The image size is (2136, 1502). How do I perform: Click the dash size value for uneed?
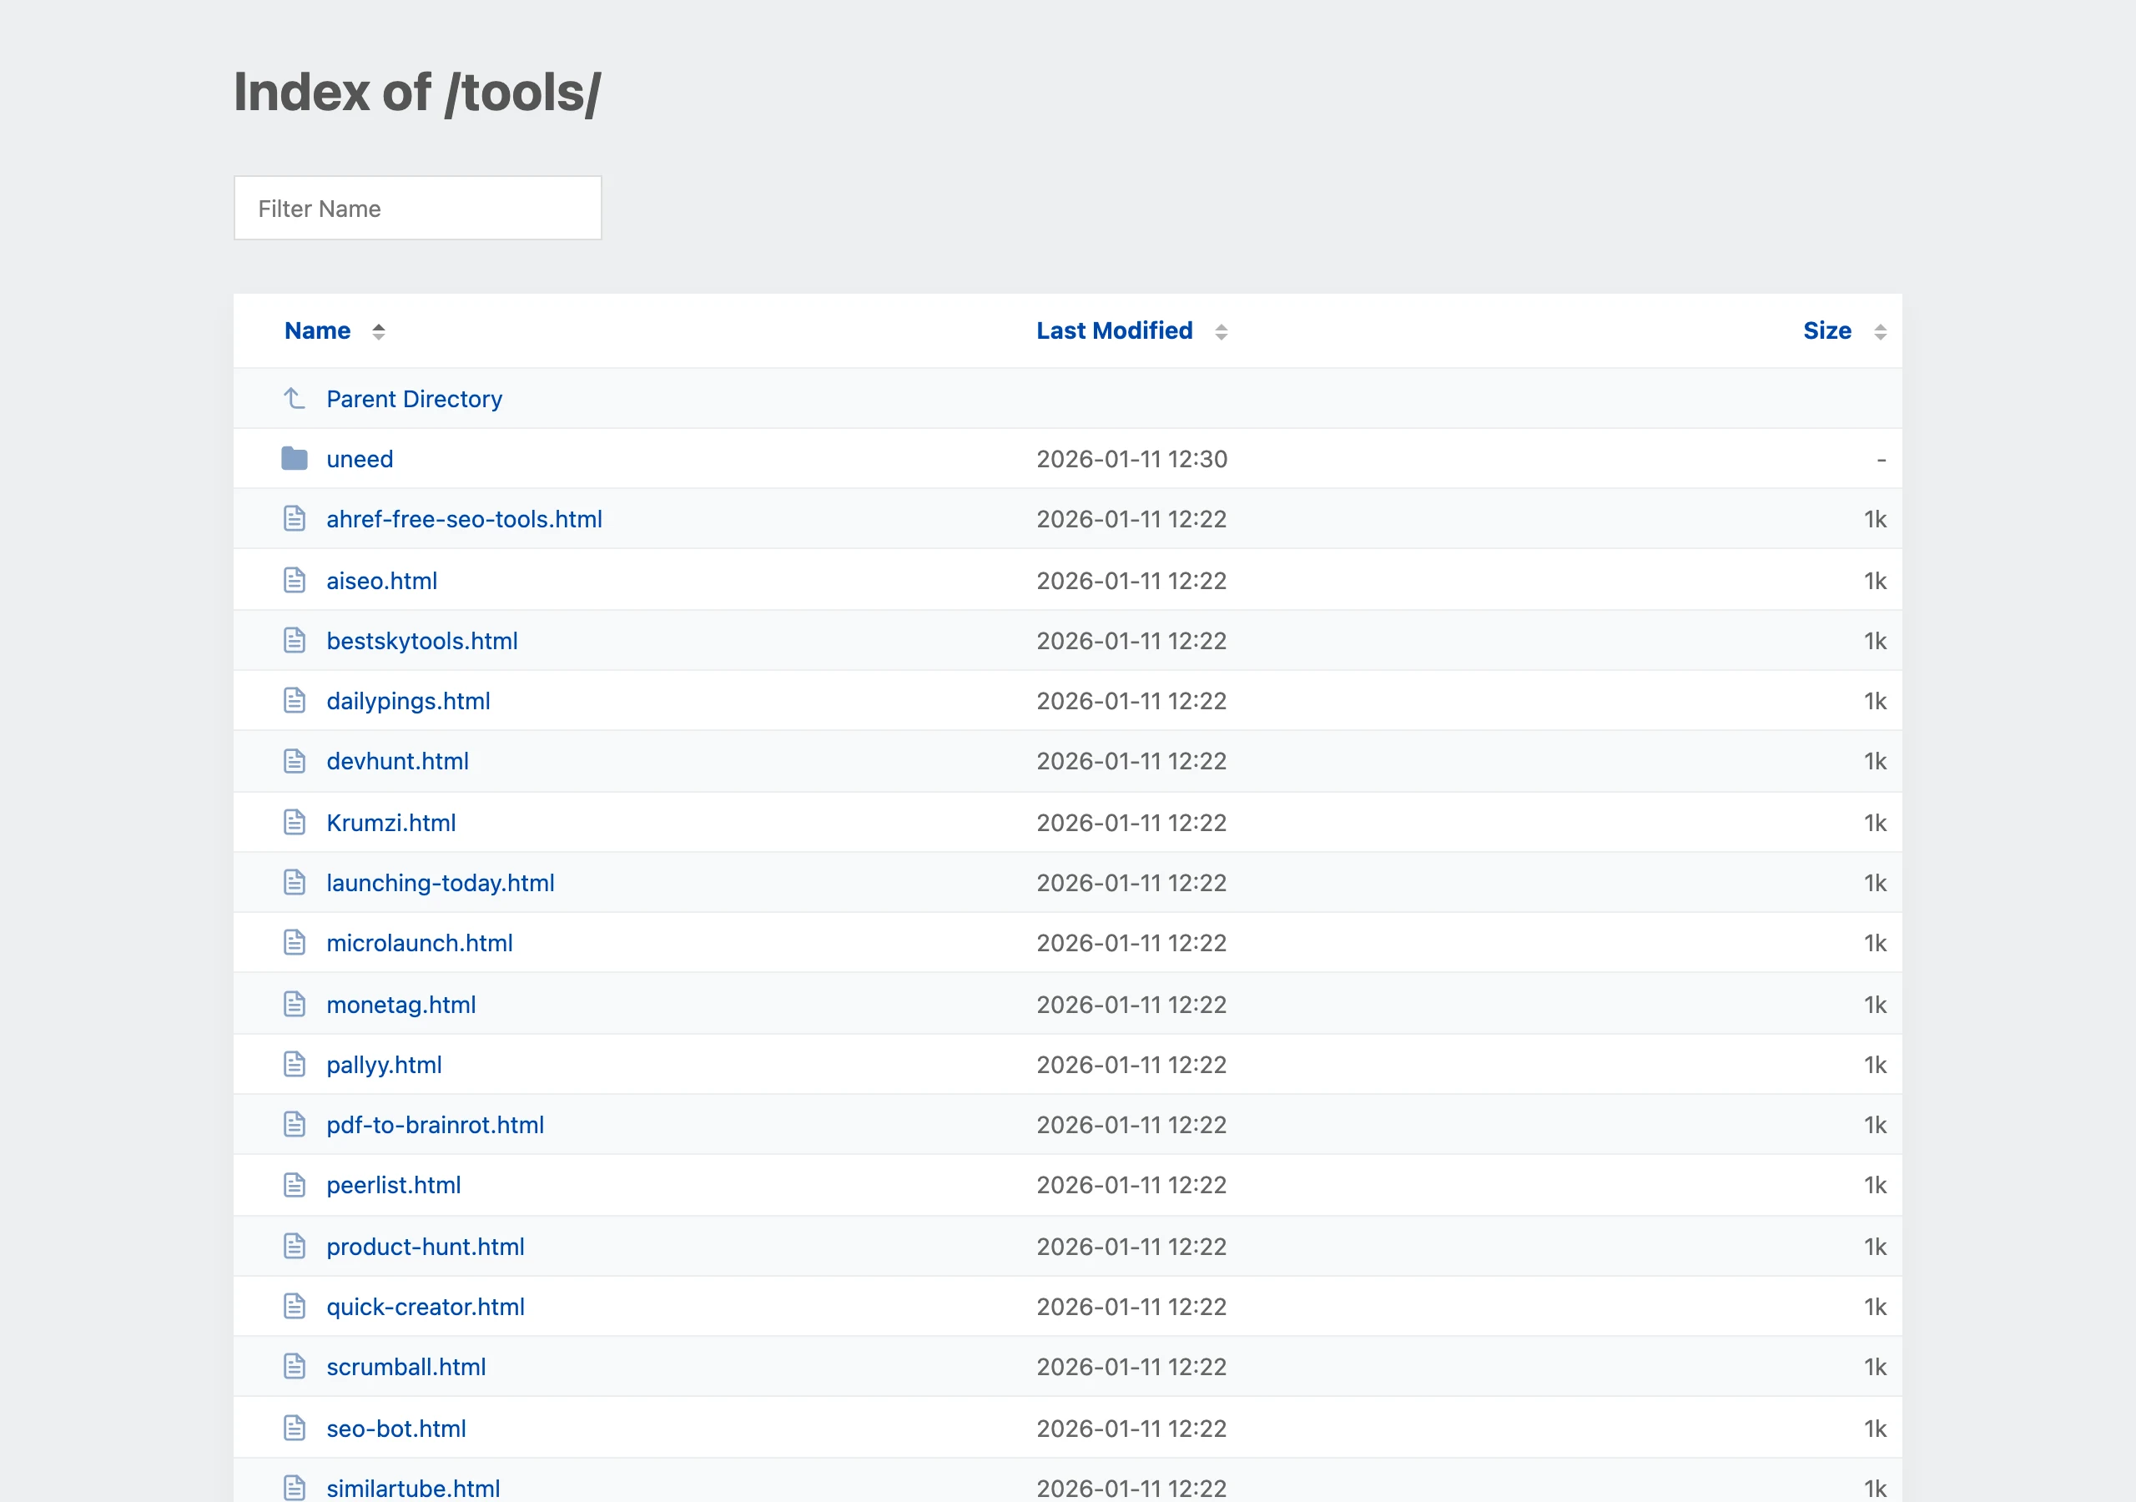coord(1881,460)
